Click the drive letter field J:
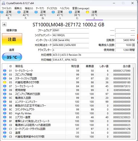Viewport: 138px width, 141px height. pyautogui.click(x=71, y=50)
